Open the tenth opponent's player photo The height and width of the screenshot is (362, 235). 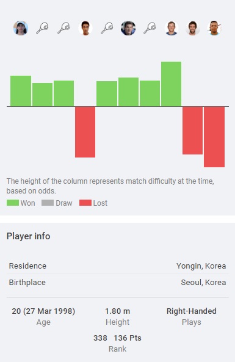214,28
